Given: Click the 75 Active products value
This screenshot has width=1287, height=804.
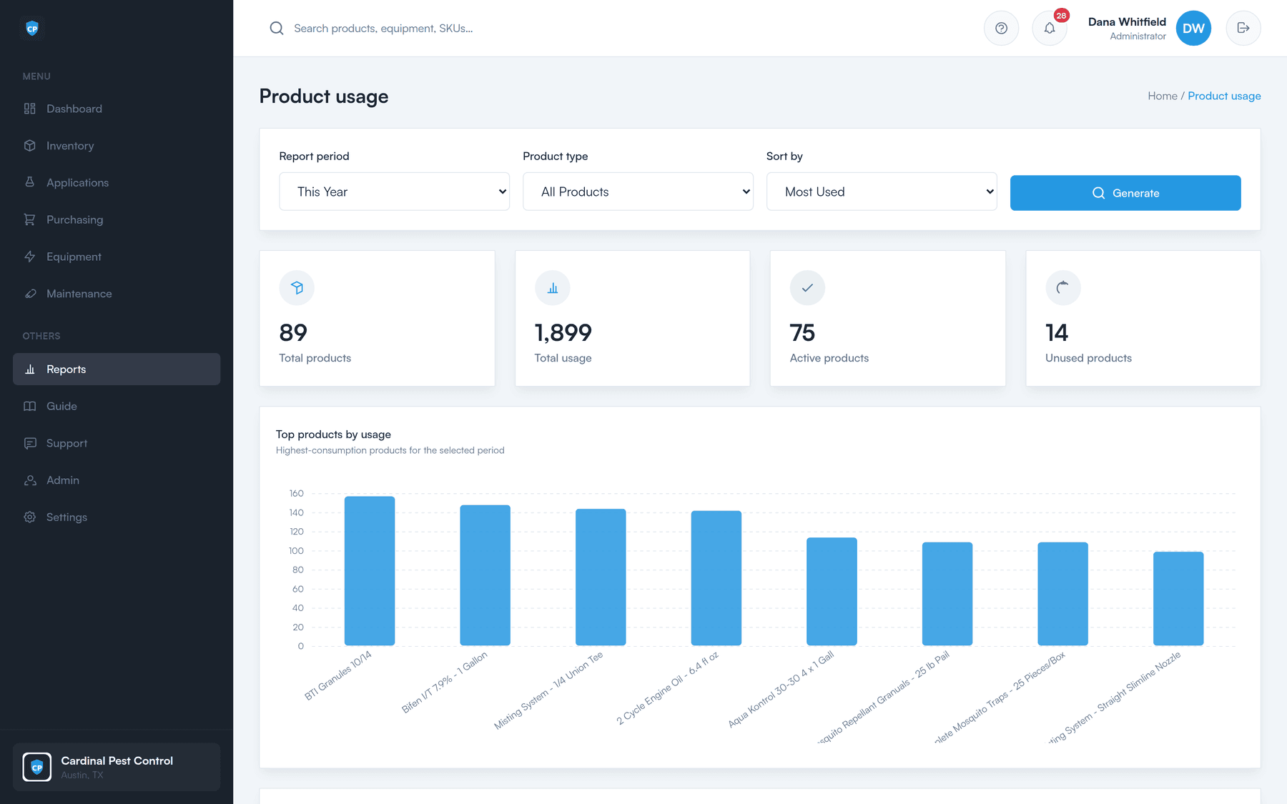Looking at the screenshot, I should coord(802,333).
